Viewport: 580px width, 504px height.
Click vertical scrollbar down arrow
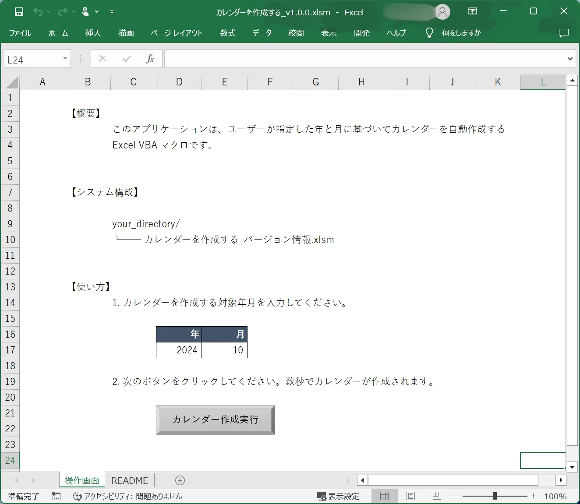(572, 467)
